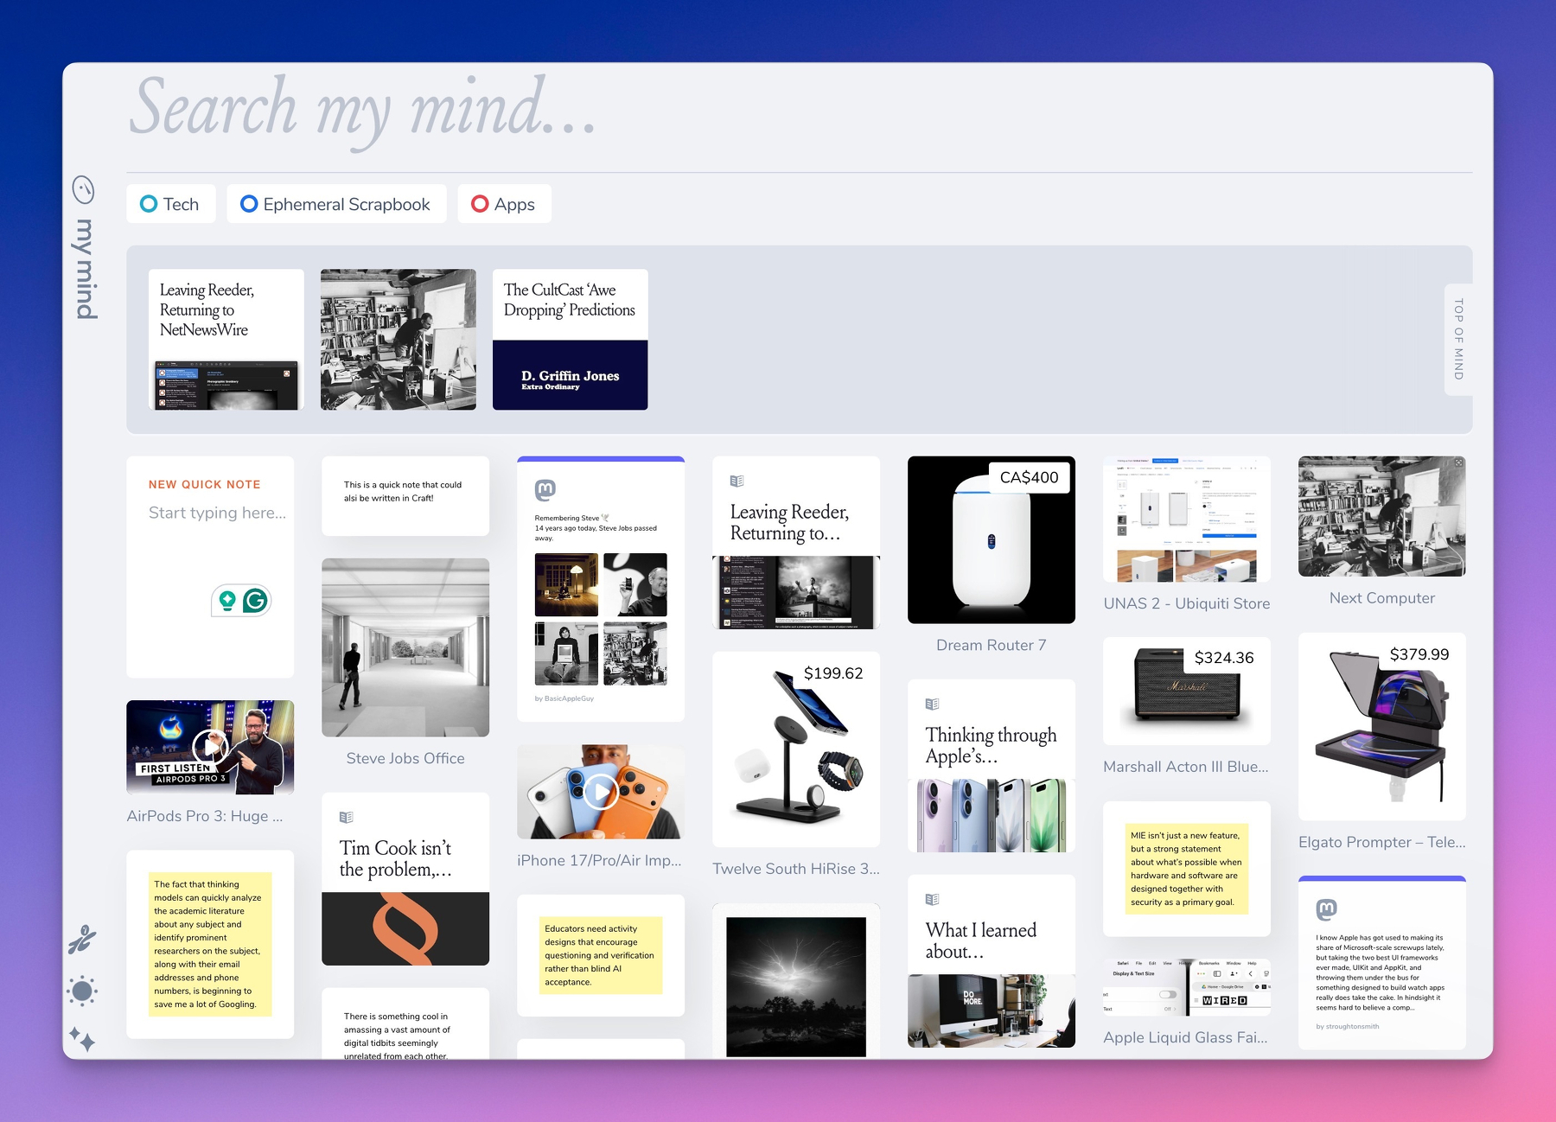The image size is (1556, 1122).
Task: Click the 'Next Computer' caption
Action: point(1382,598)
